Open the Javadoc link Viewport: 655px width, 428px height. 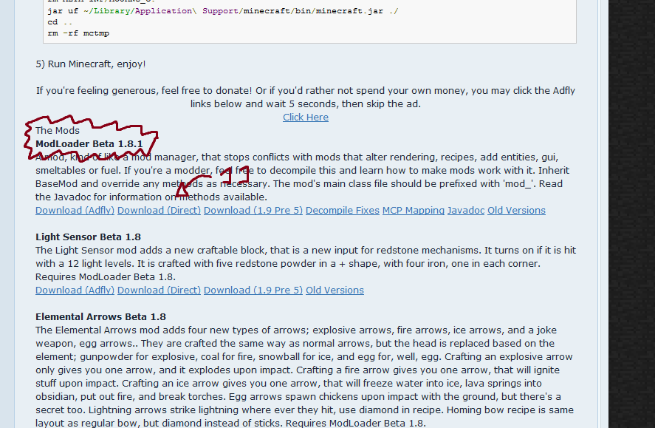point(465,211)
